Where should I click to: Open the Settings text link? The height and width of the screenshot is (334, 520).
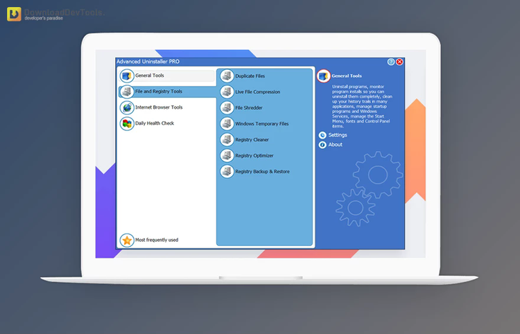click(338, 135)
